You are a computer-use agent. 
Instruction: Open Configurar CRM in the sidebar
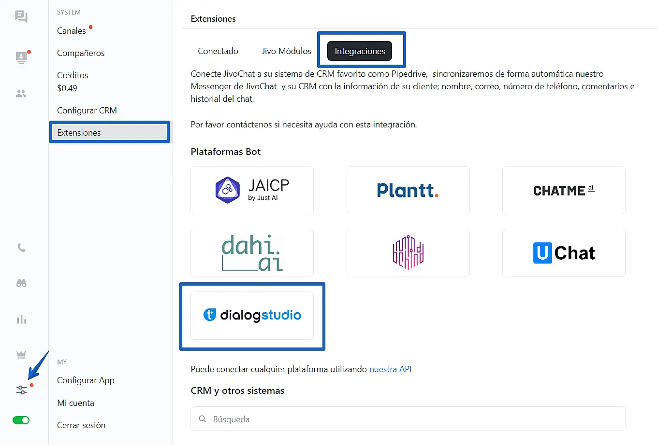tap(87, 111)
